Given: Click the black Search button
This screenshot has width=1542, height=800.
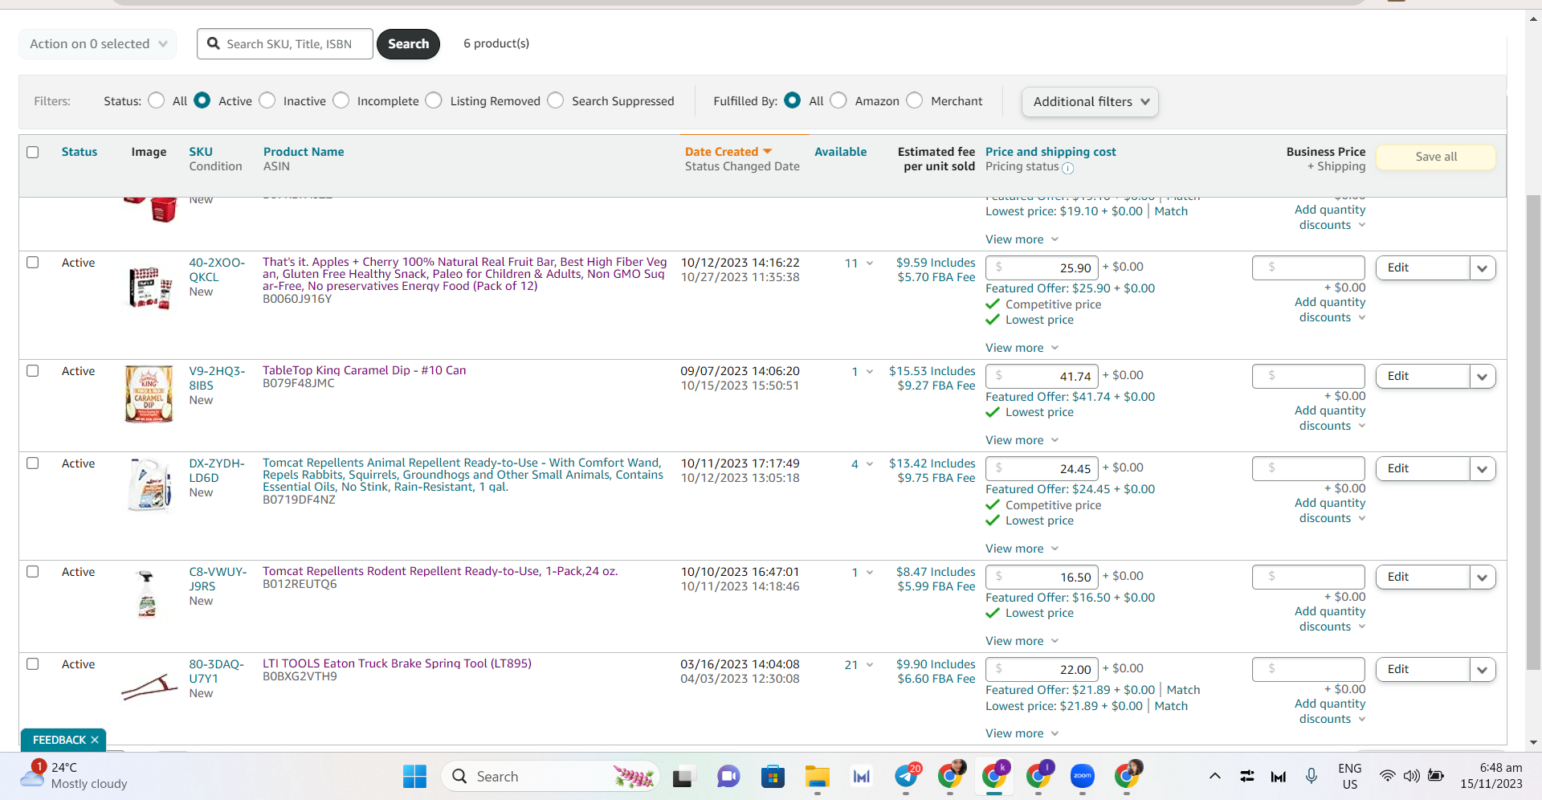Looking at the screenshot, I should coord(408,44).
